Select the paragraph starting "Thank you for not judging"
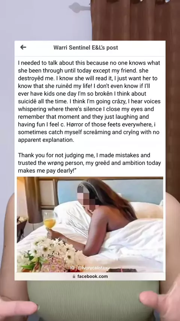 point(89,163)
